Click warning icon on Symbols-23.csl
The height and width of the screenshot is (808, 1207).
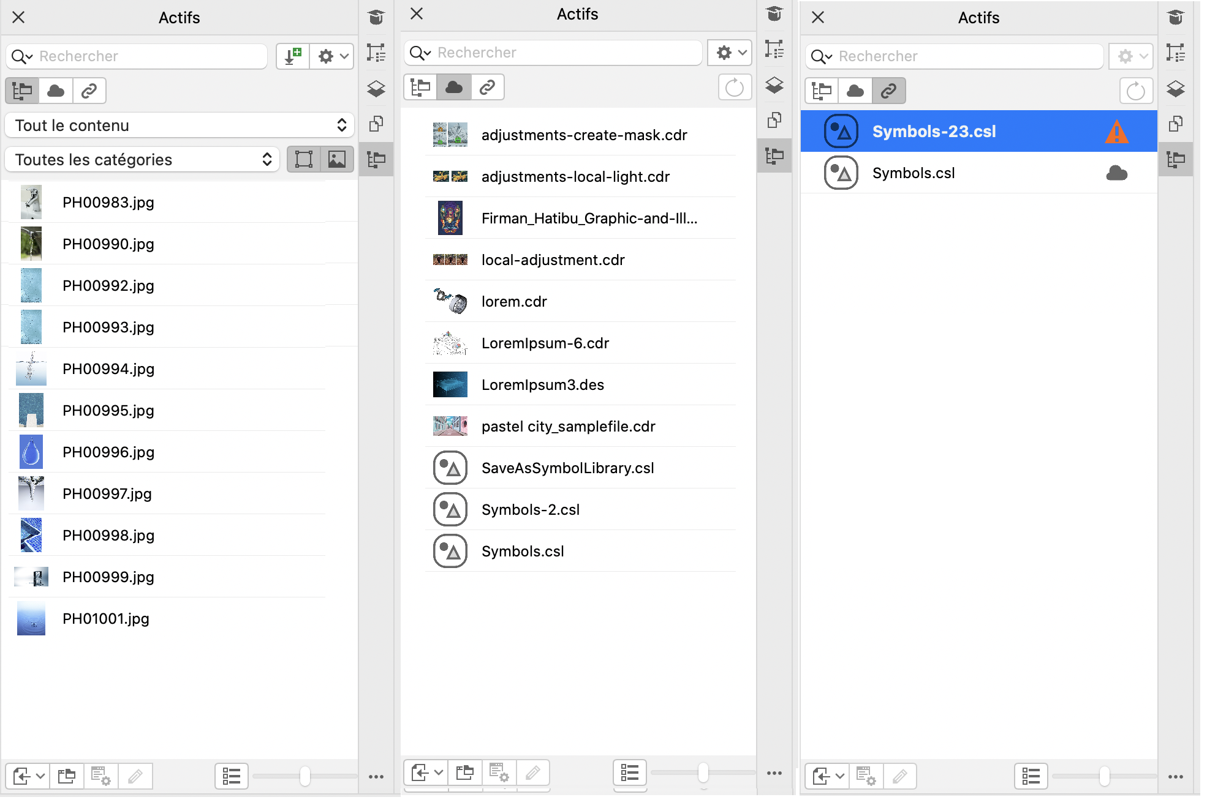pos(1116,132)
